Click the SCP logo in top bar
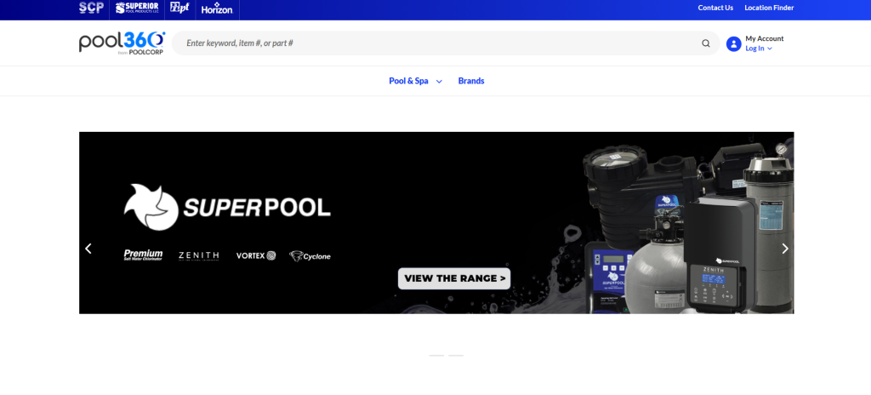 tap(91, 8)
